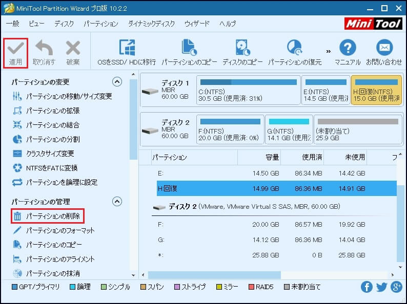Click パーティションのアライメント in sidebar
The image size is (407, 304).
tap(53, 259)
